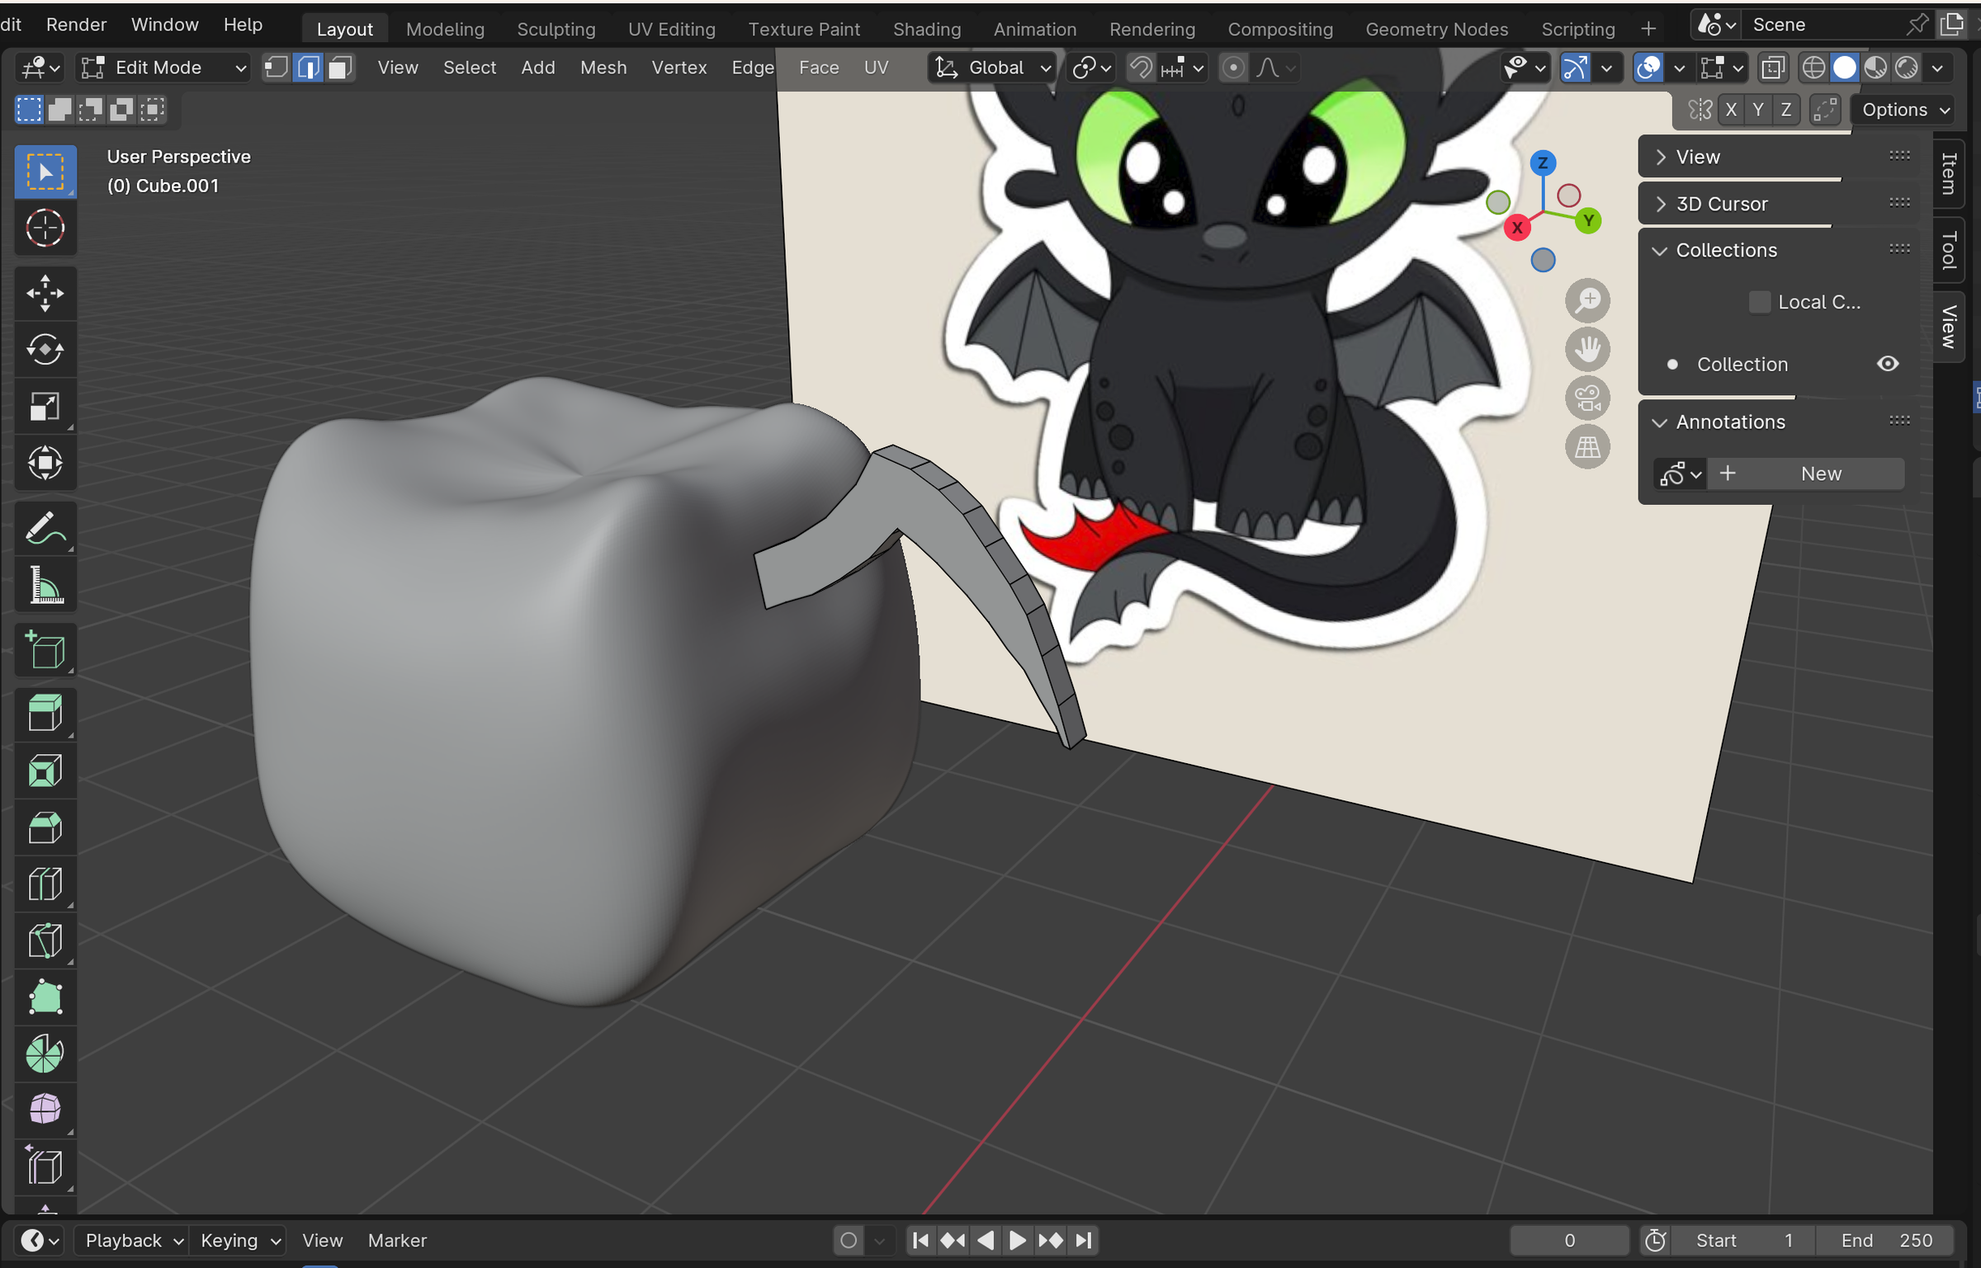Enable edge select mode

coord(308,68)
